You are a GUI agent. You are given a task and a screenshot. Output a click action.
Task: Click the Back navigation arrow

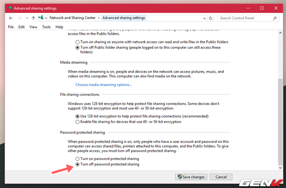pyautogui.click(x=11, y=18)
